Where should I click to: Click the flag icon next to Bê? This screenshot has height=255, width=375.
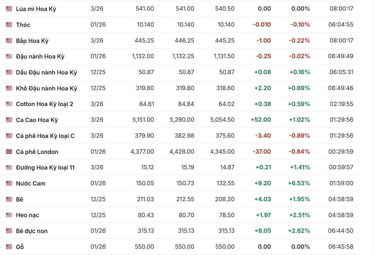pos(9,199)
